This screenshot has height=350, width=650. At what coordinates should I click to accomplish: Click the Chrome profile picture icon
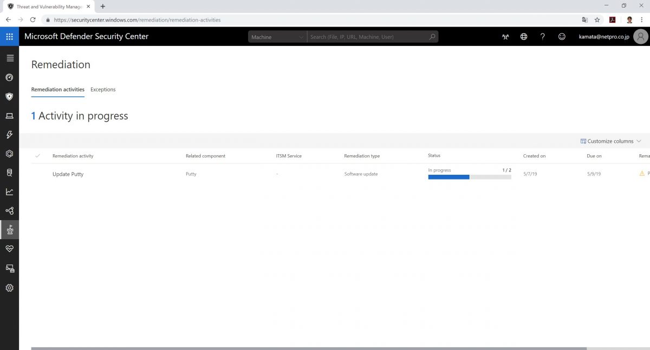click(x=629, y=19)
